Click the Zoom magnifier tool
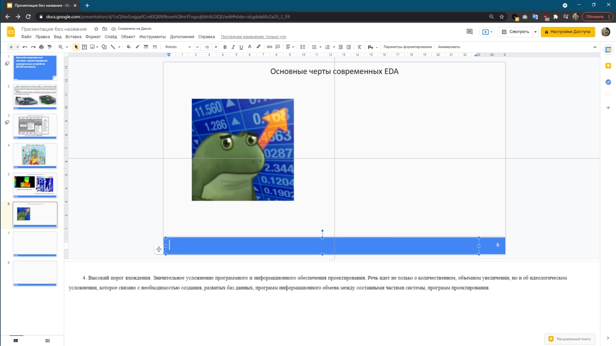Viewport: 616px width, 346px height. point(60,47)
